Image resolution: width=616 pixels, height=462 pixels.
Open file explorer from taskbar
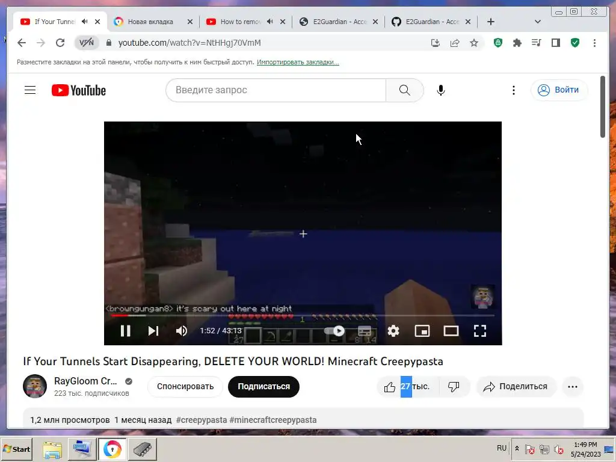coord(52,449)
